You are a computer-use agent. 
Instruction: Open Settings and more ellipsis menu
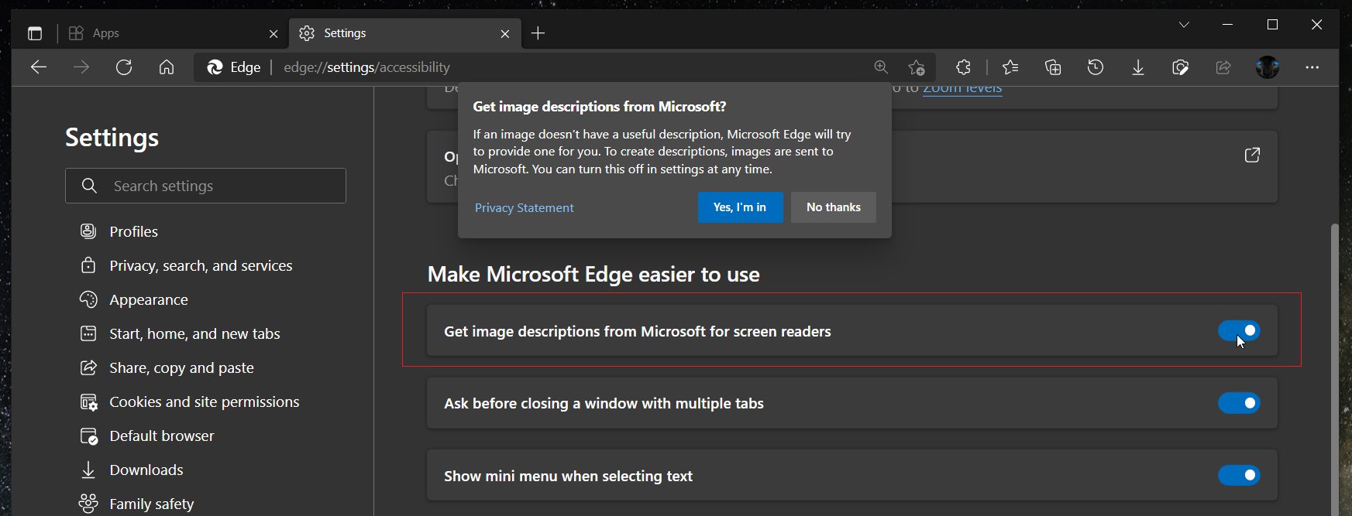pyautogui.click(x=1312, y=67)
